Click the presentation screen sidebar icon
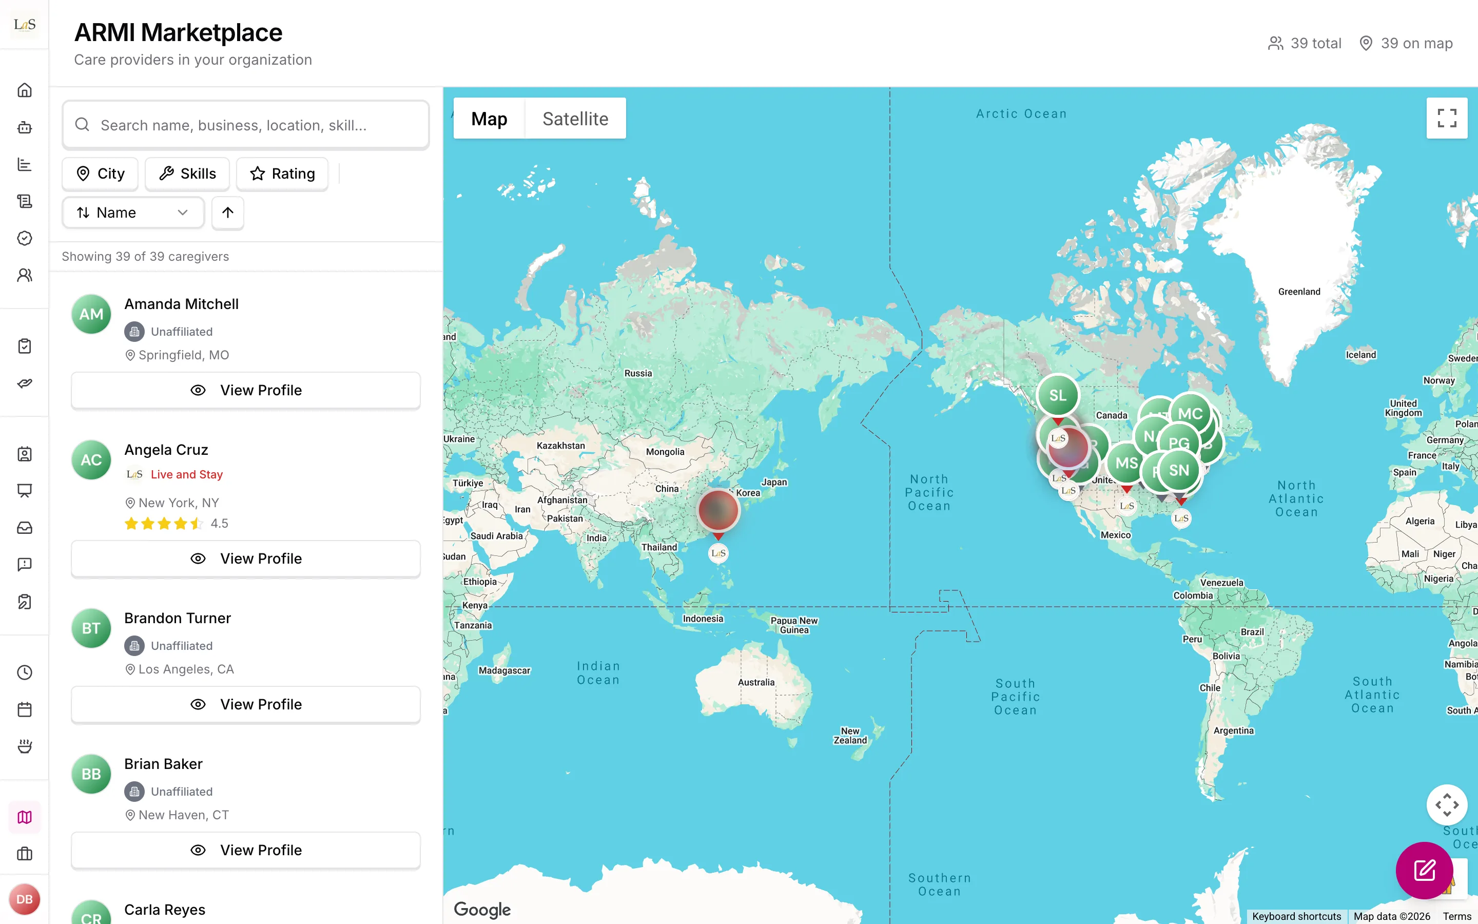 pyautogui.click(x=25, y=491)
